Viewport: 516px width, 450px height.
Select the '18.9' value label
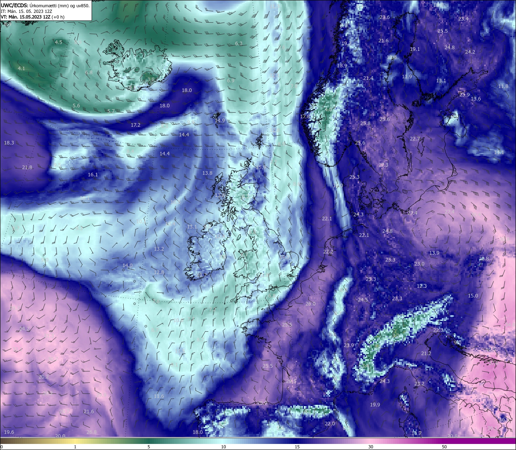342,66
